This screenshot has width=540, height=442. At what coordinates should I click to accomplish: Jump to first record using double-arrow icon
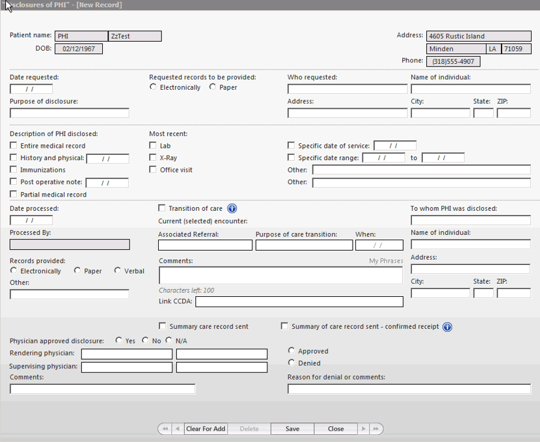tap(165, 429)
